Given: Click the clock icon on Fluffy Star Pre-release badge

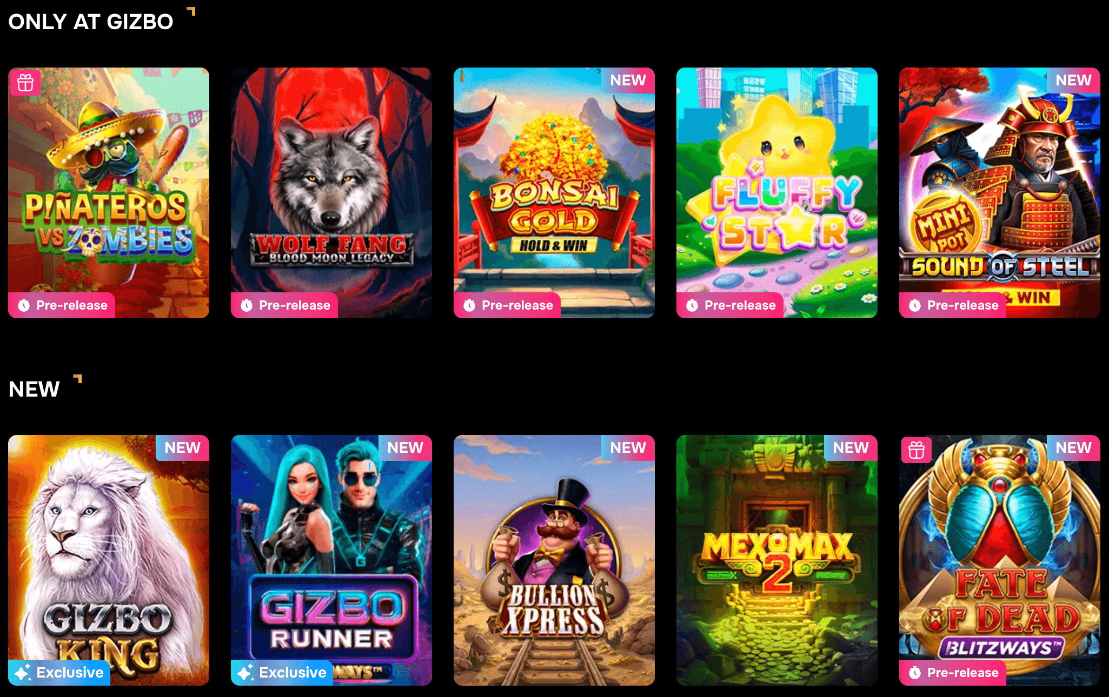Looking at the screenshot, I should coord(692,305).
